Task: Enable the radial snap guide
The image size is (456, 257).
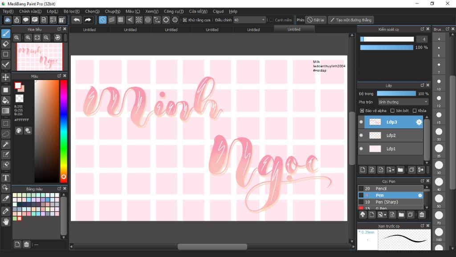Action: (x=139, y=20)
